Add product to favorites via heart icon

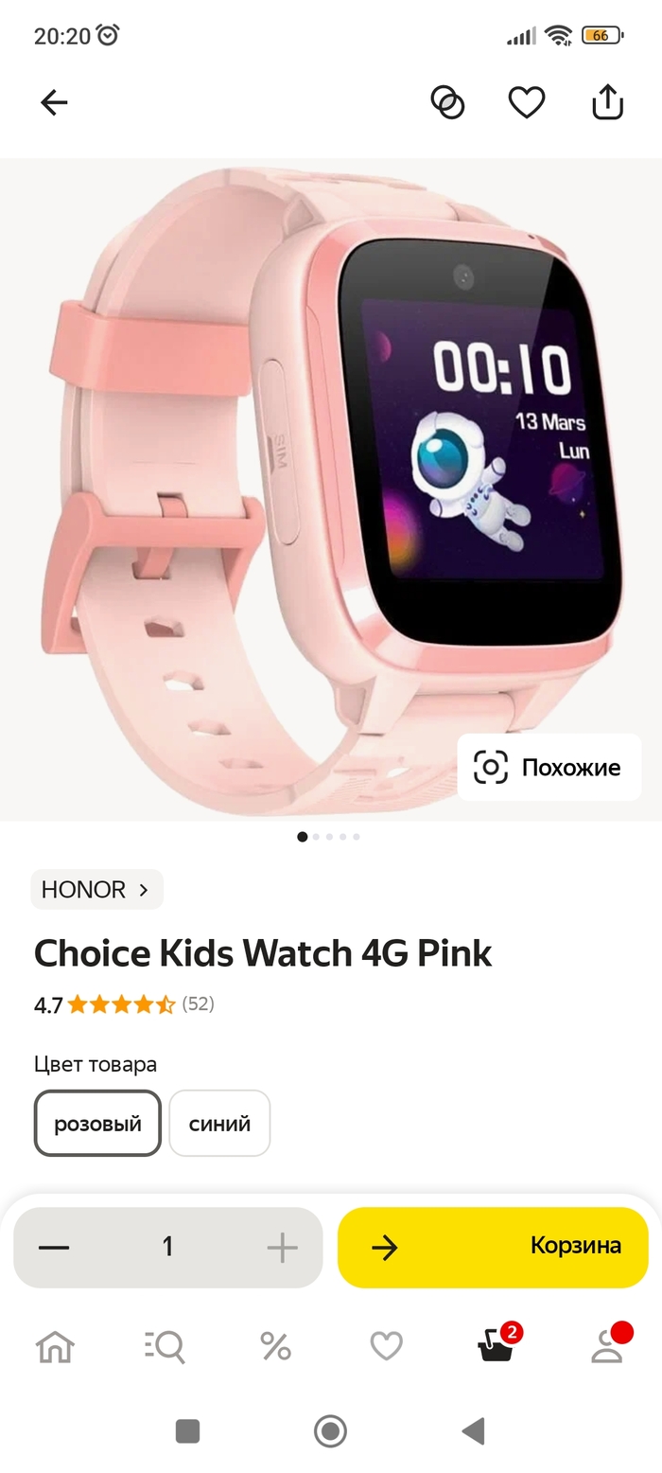pyautogui.click(x=527, y=102)
